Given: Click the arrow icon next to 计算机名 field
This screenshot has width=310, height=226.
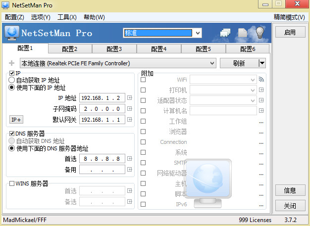Looking at the screenshot, I should [261, 111].
